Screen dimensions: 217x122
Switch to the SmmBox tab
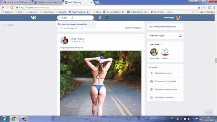coord(48,2)
